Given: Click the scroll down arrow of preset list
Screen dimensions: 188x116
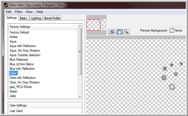Looking at the screenshot, I should pyautogui.click(x=80, y=96).
